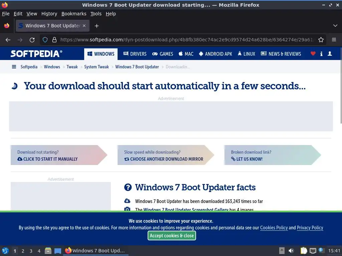
Task: Open the display tray icon
Action: pos(313,251)
